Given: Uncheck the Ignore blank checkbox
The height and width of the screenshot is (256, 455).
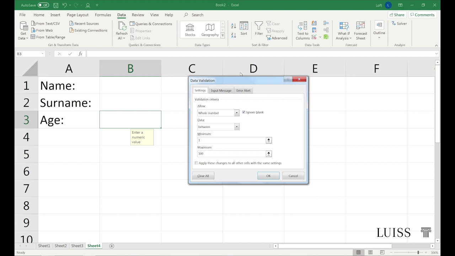Looking at the screenshot, I should click(243, 112).
